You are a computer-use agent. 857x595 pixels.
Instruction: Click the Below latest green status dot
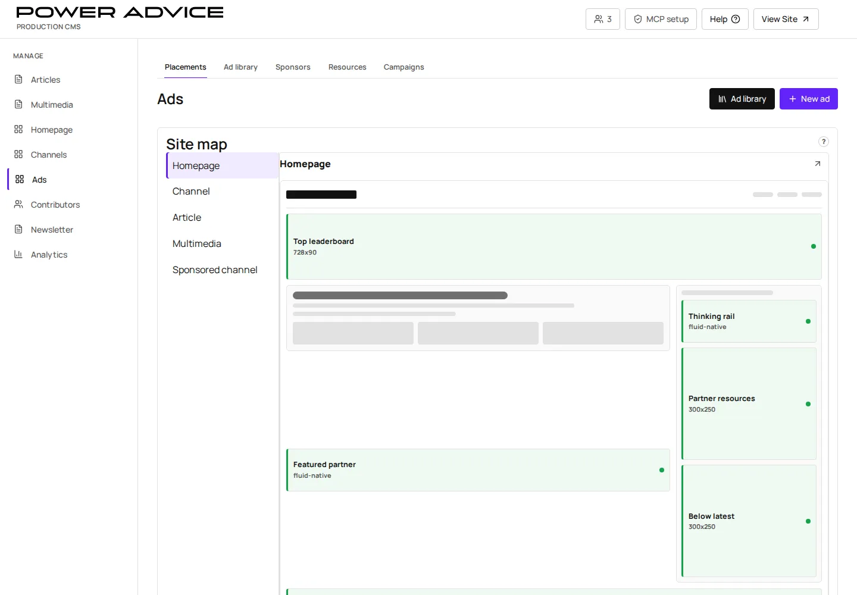(x=808, y=521)
